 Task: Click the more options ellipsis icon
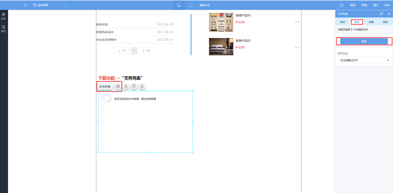click(341, 5)
